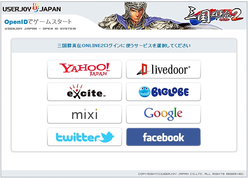Choose livedoor as the login service

(163, 69)
